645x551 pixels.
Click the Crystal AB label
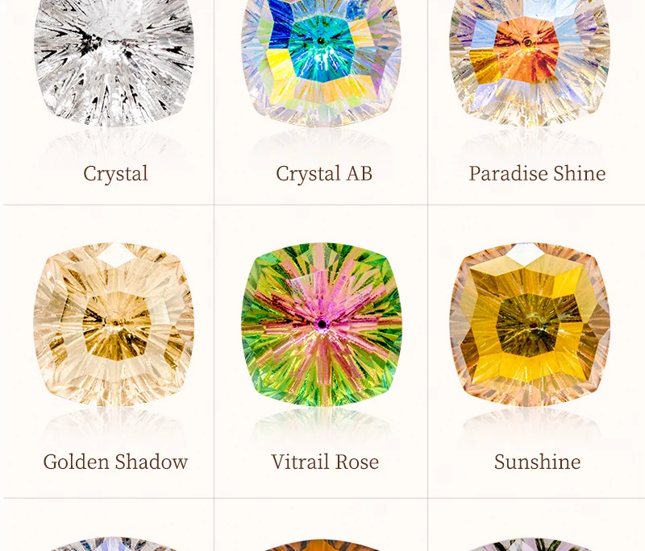tap(324, 173)
